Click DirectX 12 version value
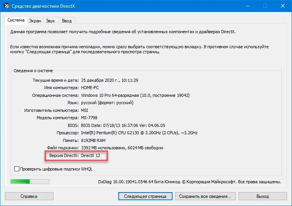This screenshot has height=206, width=292. click(x=91, y=155)
